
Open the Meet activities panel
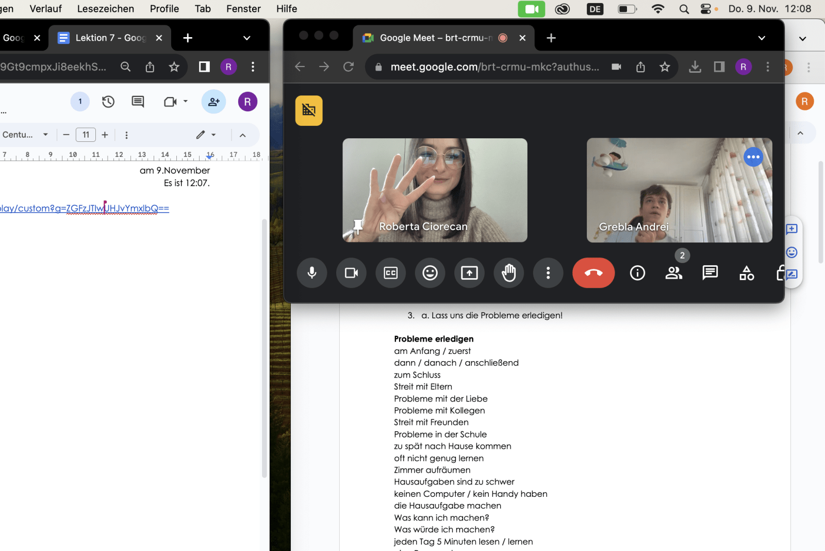pyautogui.click(x=747, y=272)
